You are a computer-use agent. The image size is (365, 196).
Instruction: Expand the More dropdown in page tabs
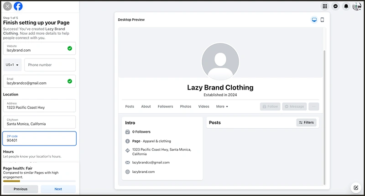pos(222,106)
